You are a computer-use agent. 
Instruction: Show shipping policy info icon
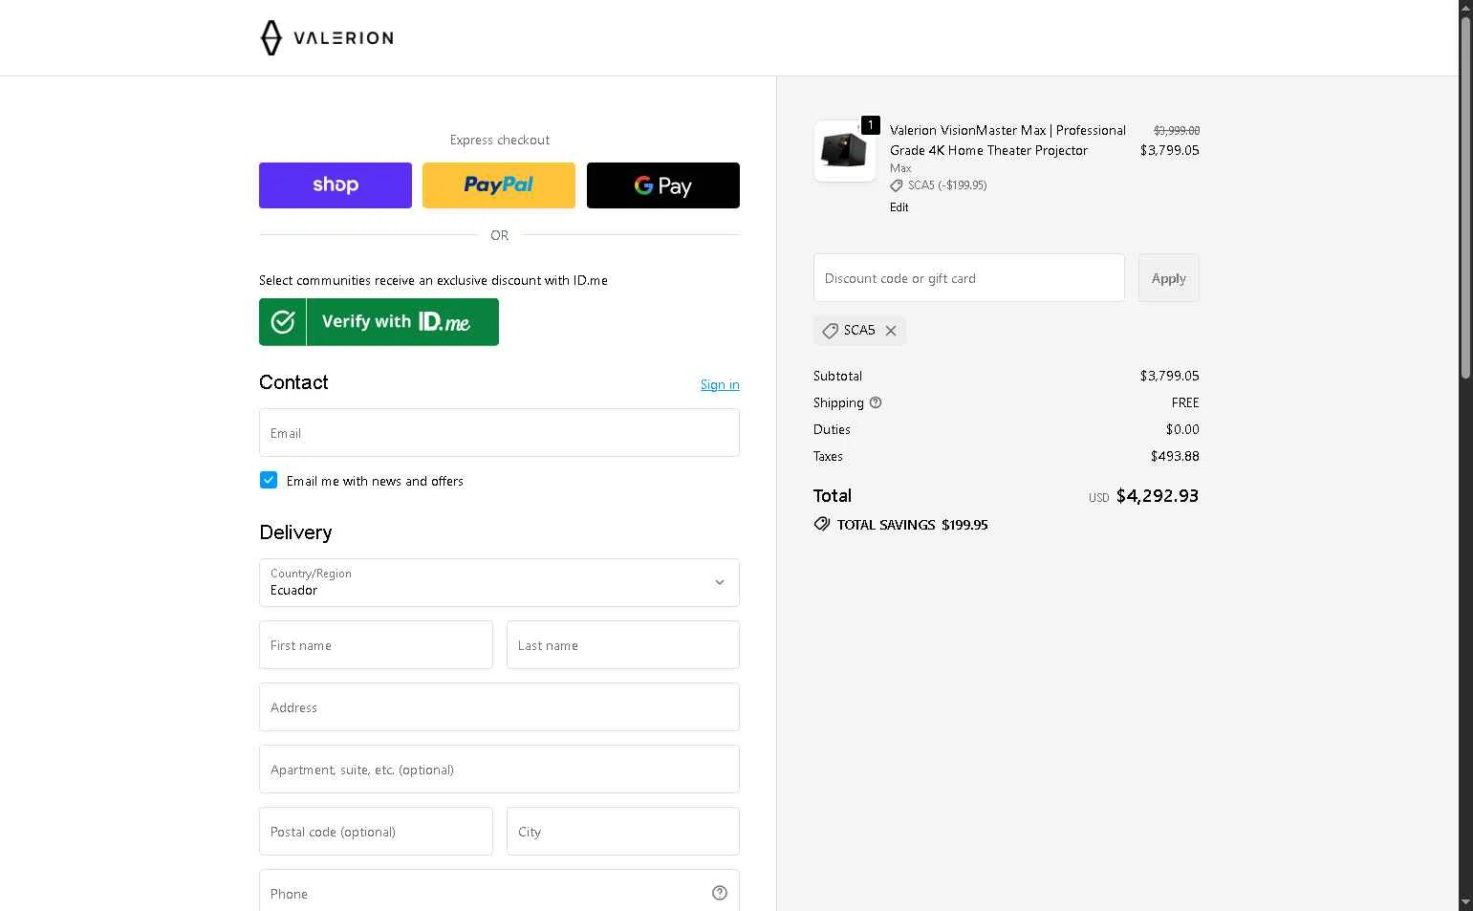pos(876,402)
